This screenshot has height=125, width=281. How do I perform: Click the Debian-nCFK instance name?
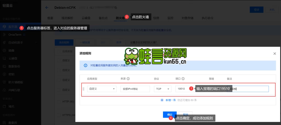click(65, 7)
